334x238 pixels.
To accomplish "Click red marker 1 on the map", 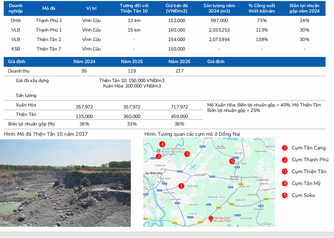I will click(181, 186).
